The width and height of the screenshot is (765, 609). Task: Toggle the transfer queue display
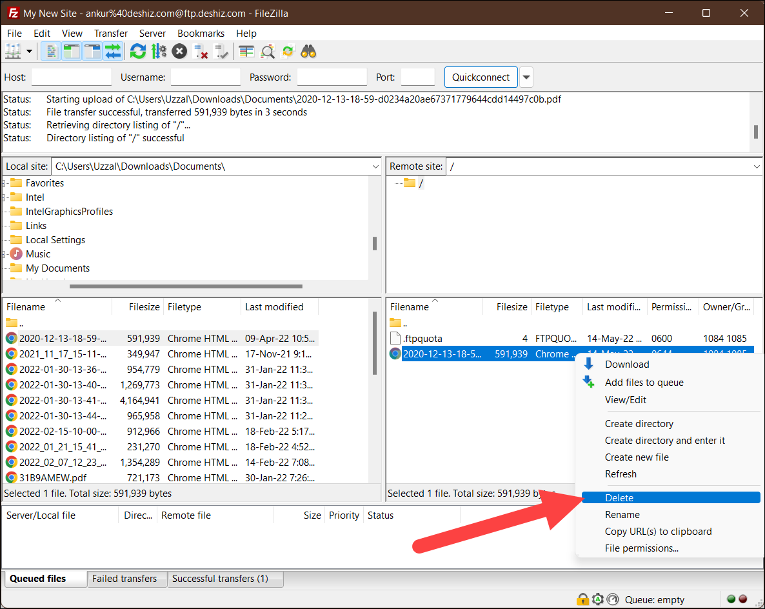point(113,51)
